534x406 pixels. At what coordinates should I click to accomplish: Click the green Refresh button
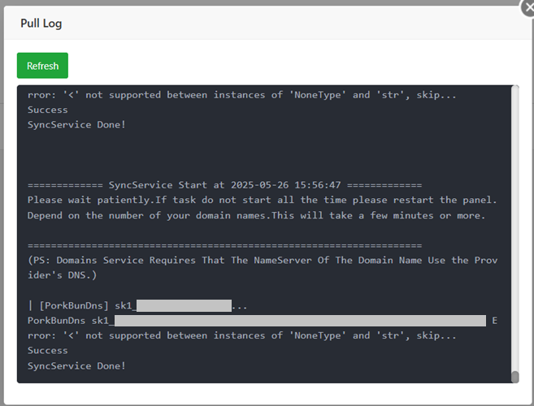(x=42, y=66)
